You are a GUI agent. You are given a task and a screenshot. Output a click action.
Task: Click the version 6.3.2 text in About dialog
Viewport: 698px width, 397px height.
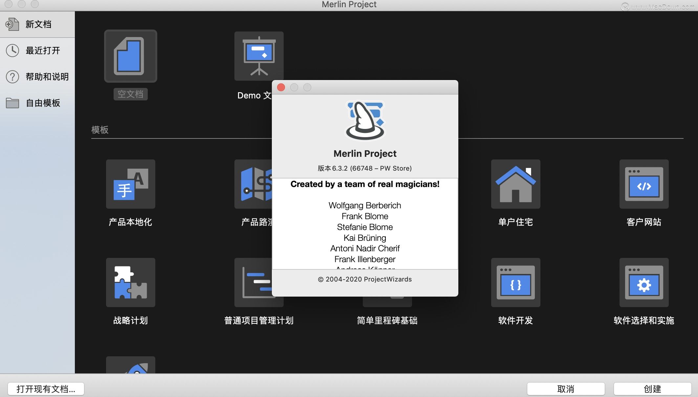pos(365,168)
